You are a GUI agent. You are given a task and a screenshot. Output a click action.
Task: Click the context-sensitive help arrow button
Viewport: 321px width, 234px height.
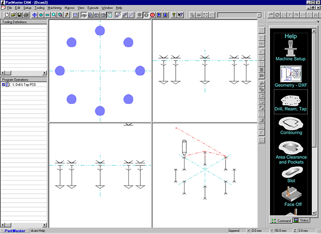coord(181,15)
